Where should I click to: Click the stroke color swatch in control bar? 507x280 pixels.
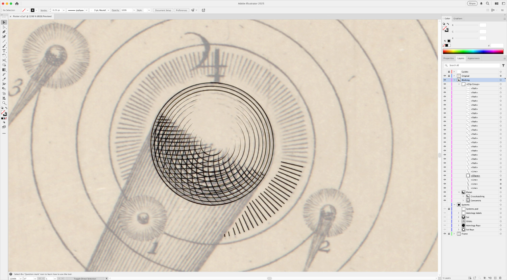click(x=33, y=10)
